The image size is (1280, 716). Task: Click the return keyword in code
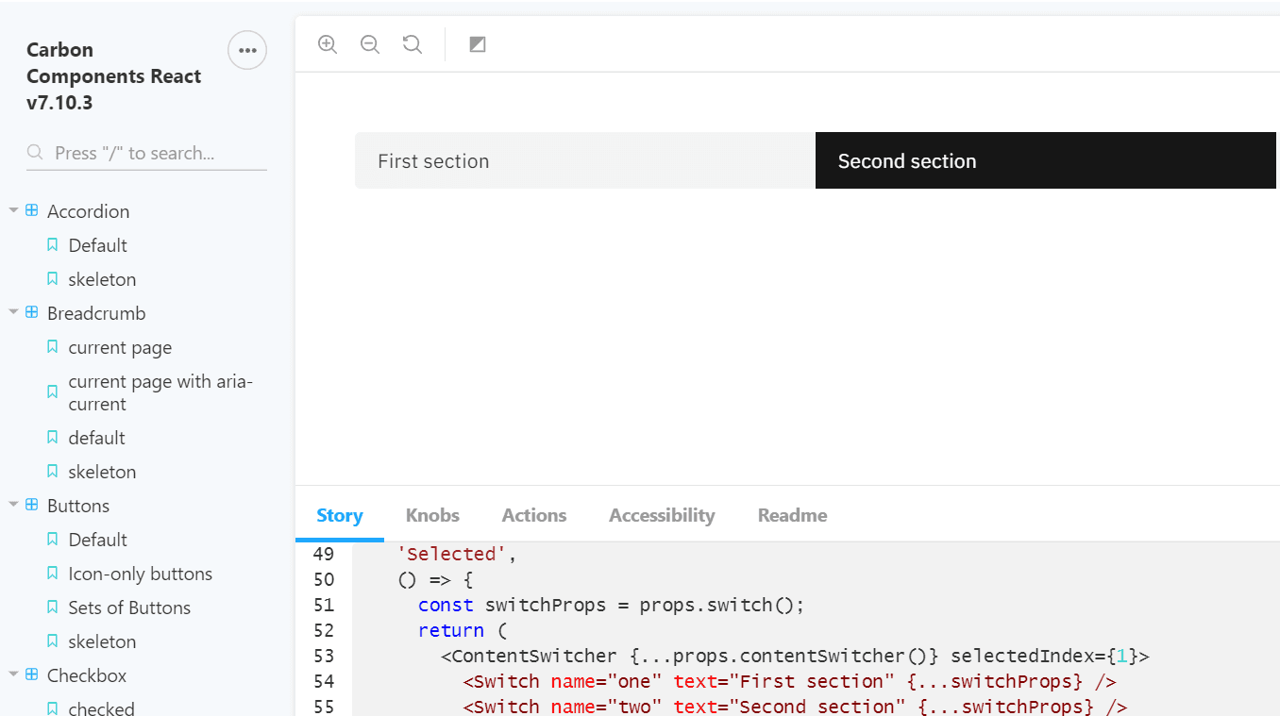(x=451, y=630)
